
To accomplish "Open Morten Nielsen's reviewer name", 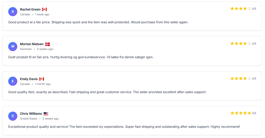I will point(32,44).
